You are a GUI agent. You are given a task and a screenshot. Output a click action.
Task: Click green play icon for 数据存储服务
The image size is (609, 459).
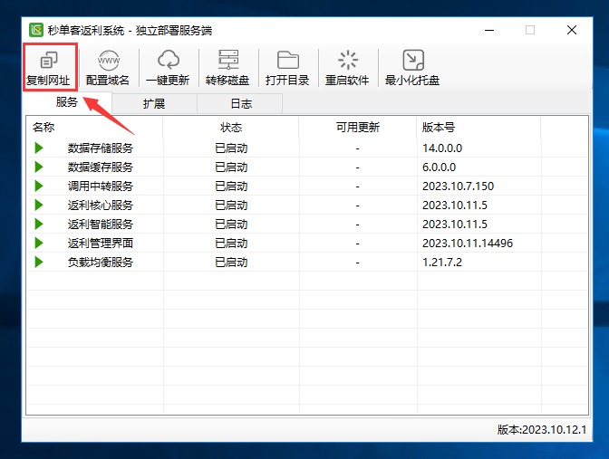39,148
